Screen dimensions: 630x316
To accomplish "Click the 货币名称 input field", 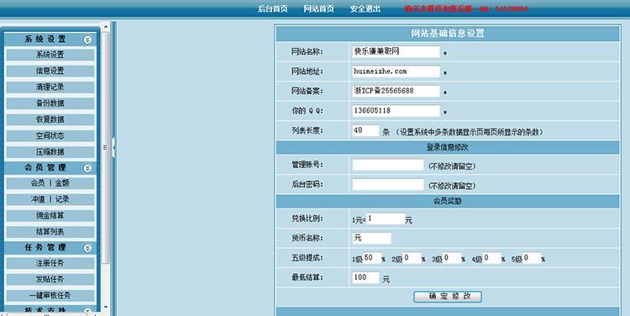I will [371, 238].
